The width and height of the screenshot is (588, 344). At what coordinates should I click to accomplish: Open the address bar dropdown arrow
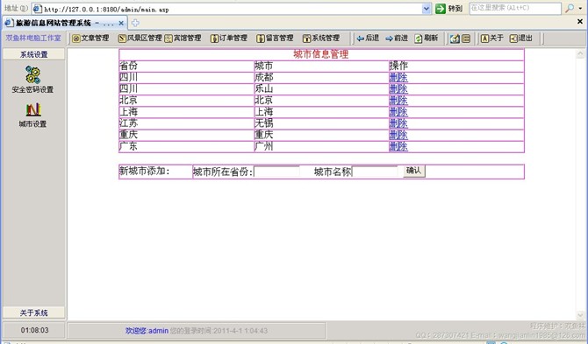point(427,9)
